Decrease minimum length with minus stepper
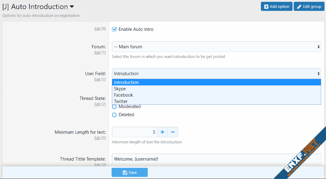326x179 pixels. pos(173,132)
